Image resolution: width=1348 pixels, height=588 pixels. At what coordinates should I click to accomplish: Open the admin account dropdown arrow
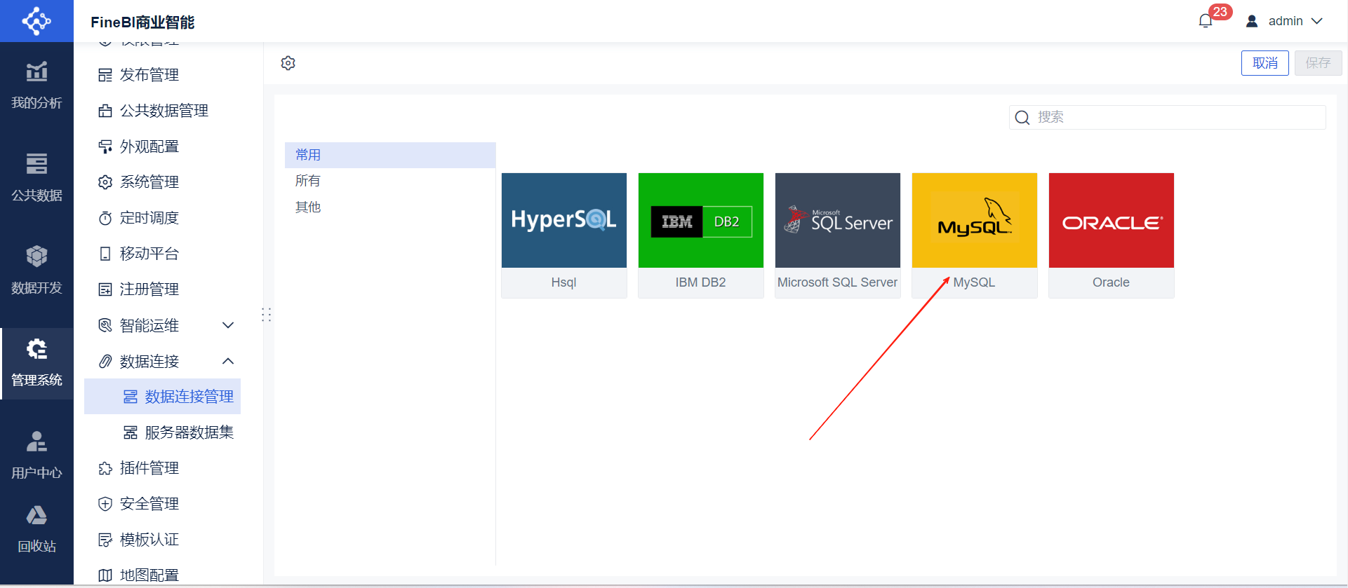pos(1317,21)
